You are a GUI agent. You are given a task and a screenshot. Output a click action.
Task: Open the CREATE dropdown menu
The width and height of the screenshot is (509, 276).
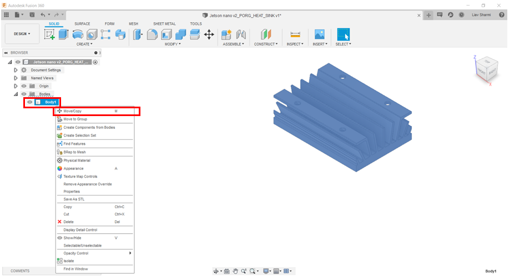tap(84, 44)
